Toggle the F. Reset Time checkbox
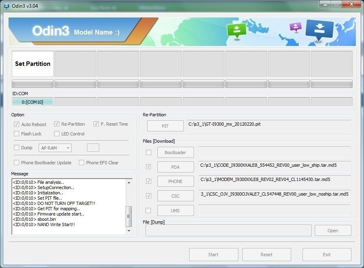Screen dimensions: 364x268 click(x=96, y=124)
